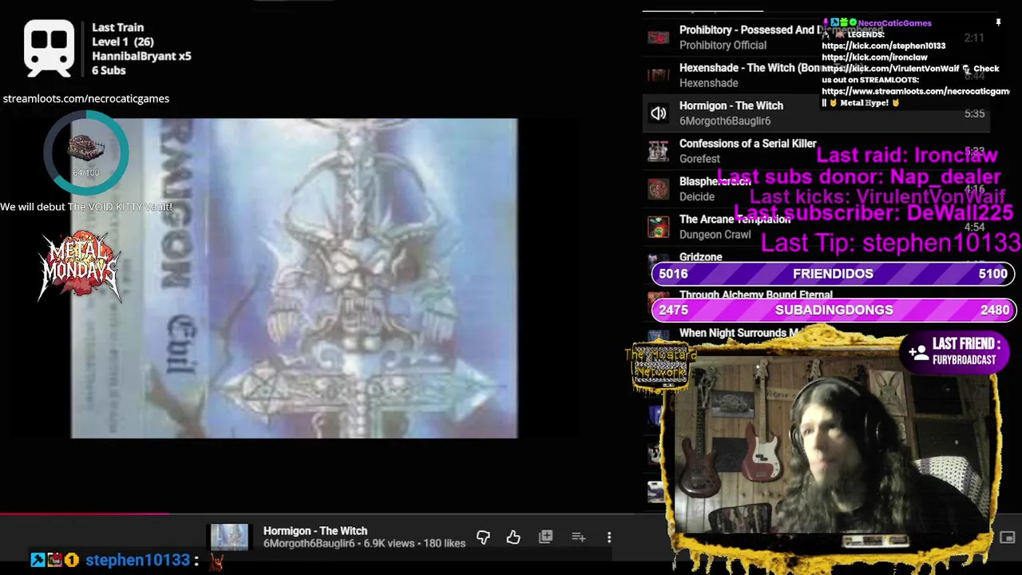Screen dimensions: 1022x575
Task: Like the song with thumbs-up icon
Action: [513, 537]
